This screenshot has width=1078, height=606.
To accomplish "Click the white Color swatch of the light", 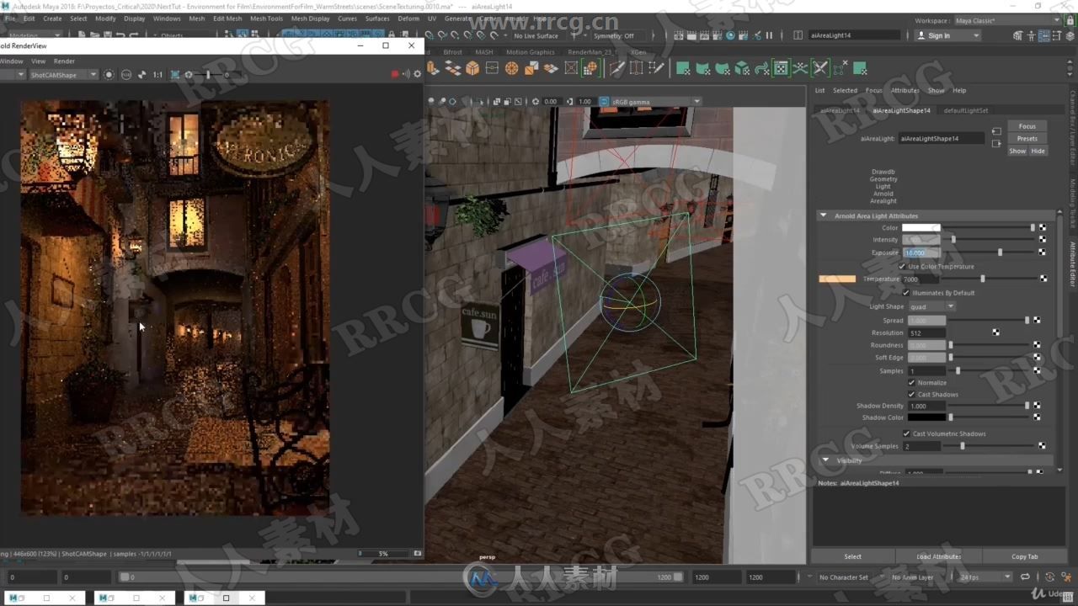I will click(x=921, y=227).
